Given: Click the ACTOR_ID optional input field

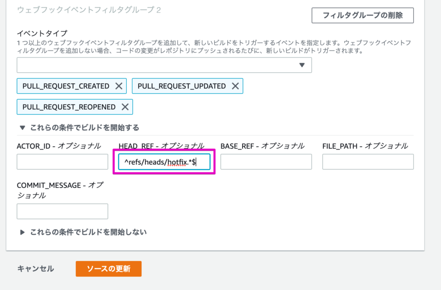Looking at the screenshot, I should tap(62, 161).
